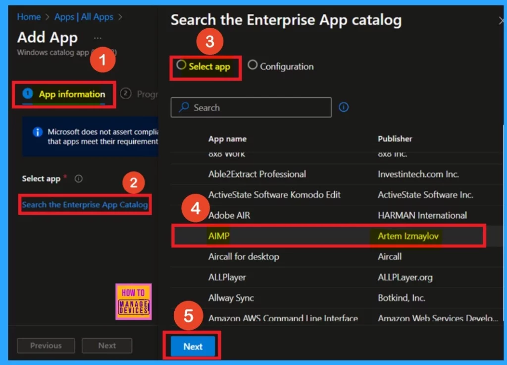Close the Search the Enterprise App catalog pane

[501, 21]
